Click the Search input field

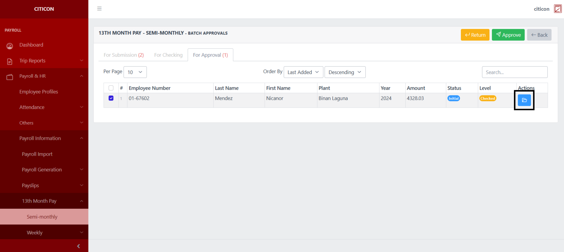[x=514, y=72]
